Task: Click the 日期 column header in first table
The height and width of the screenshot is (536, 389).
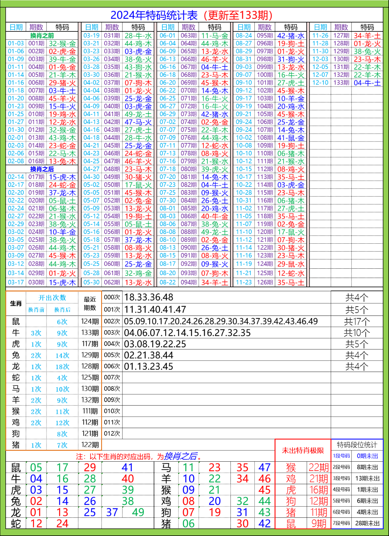Action: point(16,27)
